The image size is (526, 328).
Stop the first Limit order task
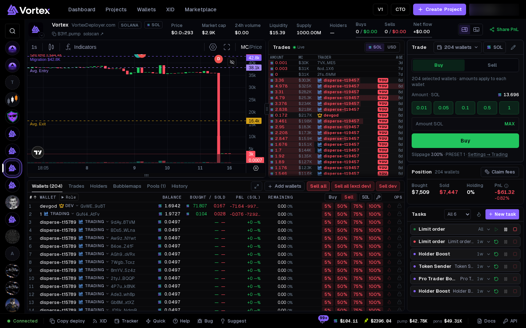click(x=515, y=229)
